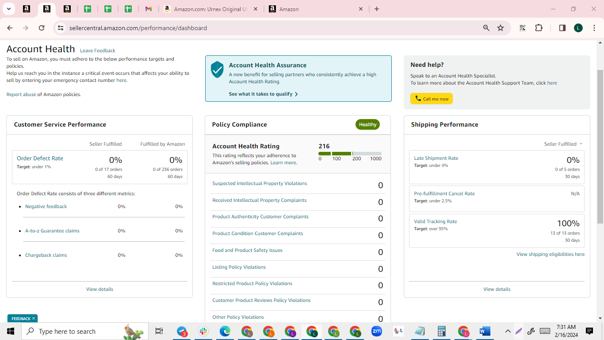Open the Learn more link for rating

click(283, 162)
